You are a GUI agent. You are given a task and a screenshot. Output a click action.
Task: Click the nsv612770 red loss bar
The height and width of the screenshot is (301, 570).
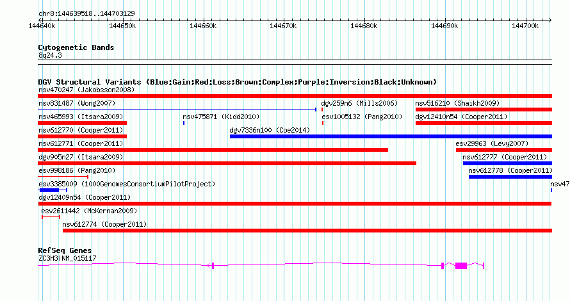[82, 136]
